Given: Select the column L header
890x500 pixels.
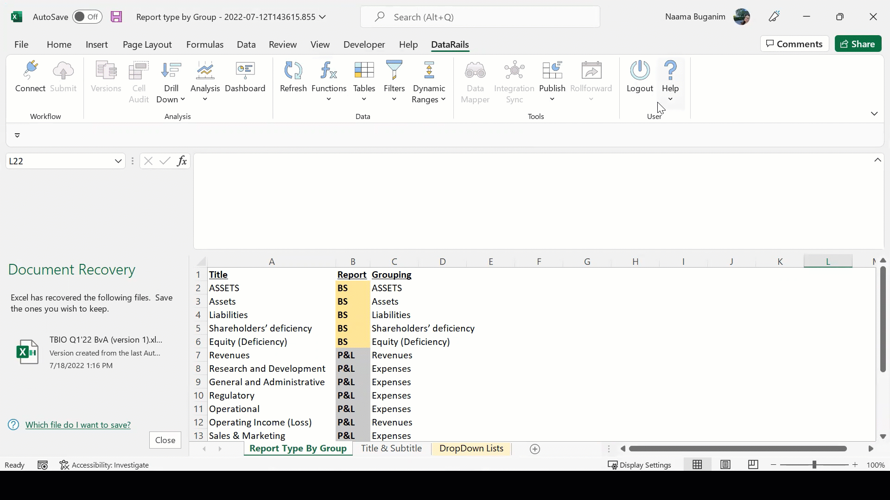Looking at the screenshot, I should click(828, 262).
